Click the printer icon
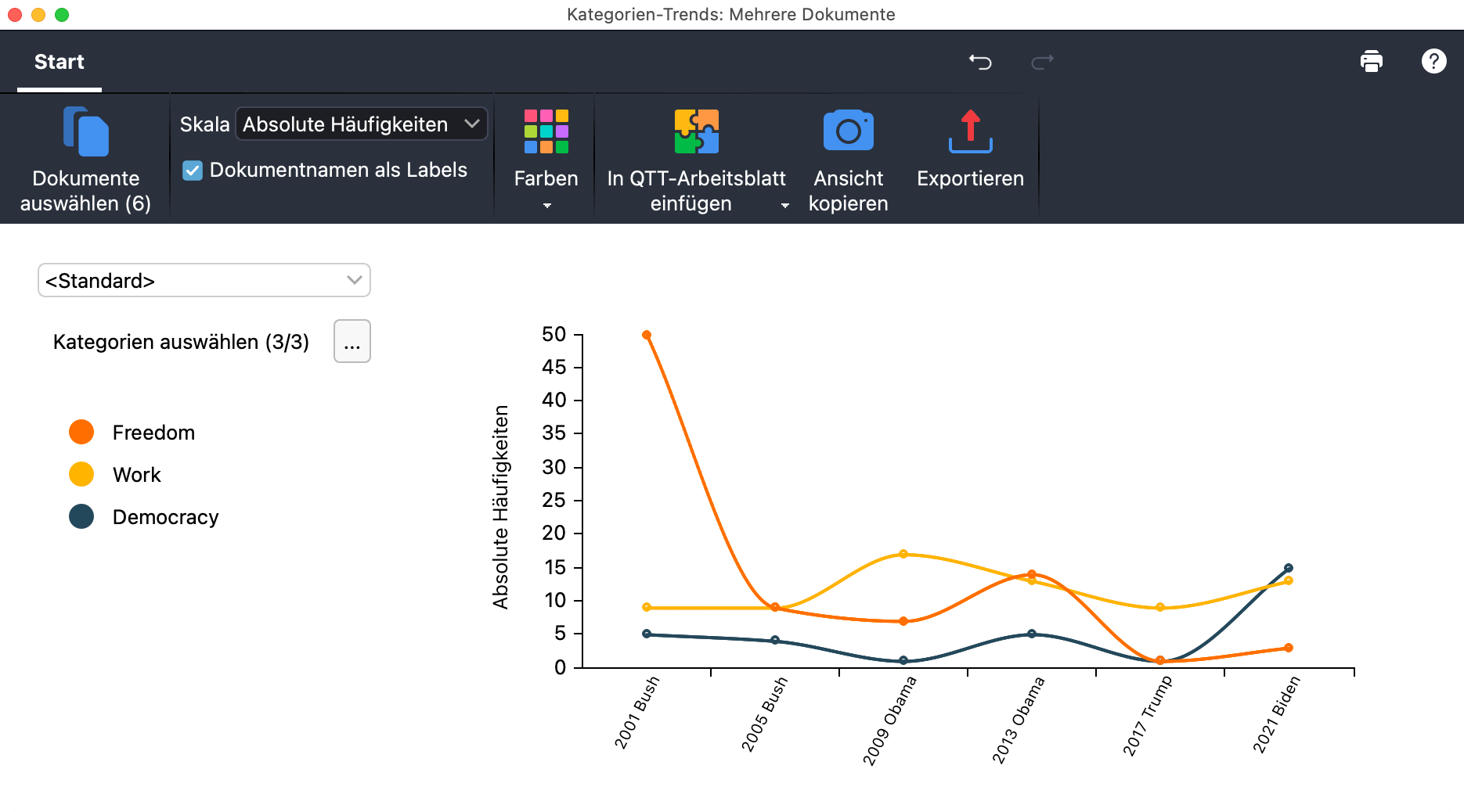 point(1371,61)
